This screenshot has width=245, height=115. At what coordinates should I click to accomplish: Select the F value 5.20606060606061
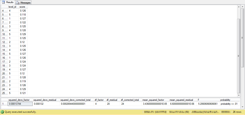pos(207,104)
